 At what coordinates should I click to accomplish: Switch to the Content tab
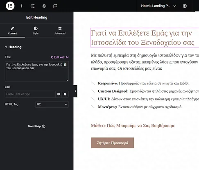tap(12, 31)
